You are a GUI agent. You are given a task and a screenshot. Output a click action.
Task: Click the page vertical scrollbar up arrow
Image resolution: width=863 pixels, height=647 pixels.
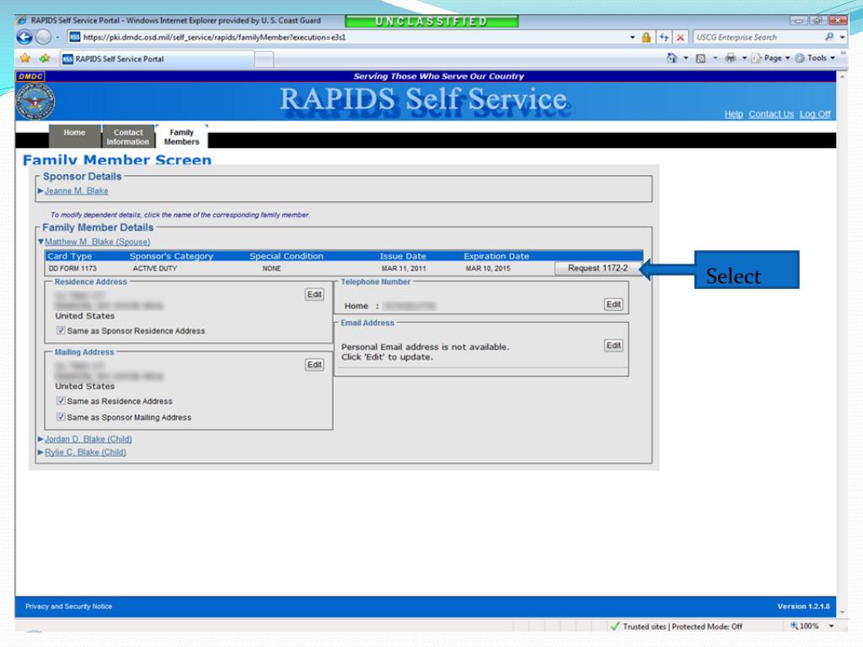tap(842, 77)
